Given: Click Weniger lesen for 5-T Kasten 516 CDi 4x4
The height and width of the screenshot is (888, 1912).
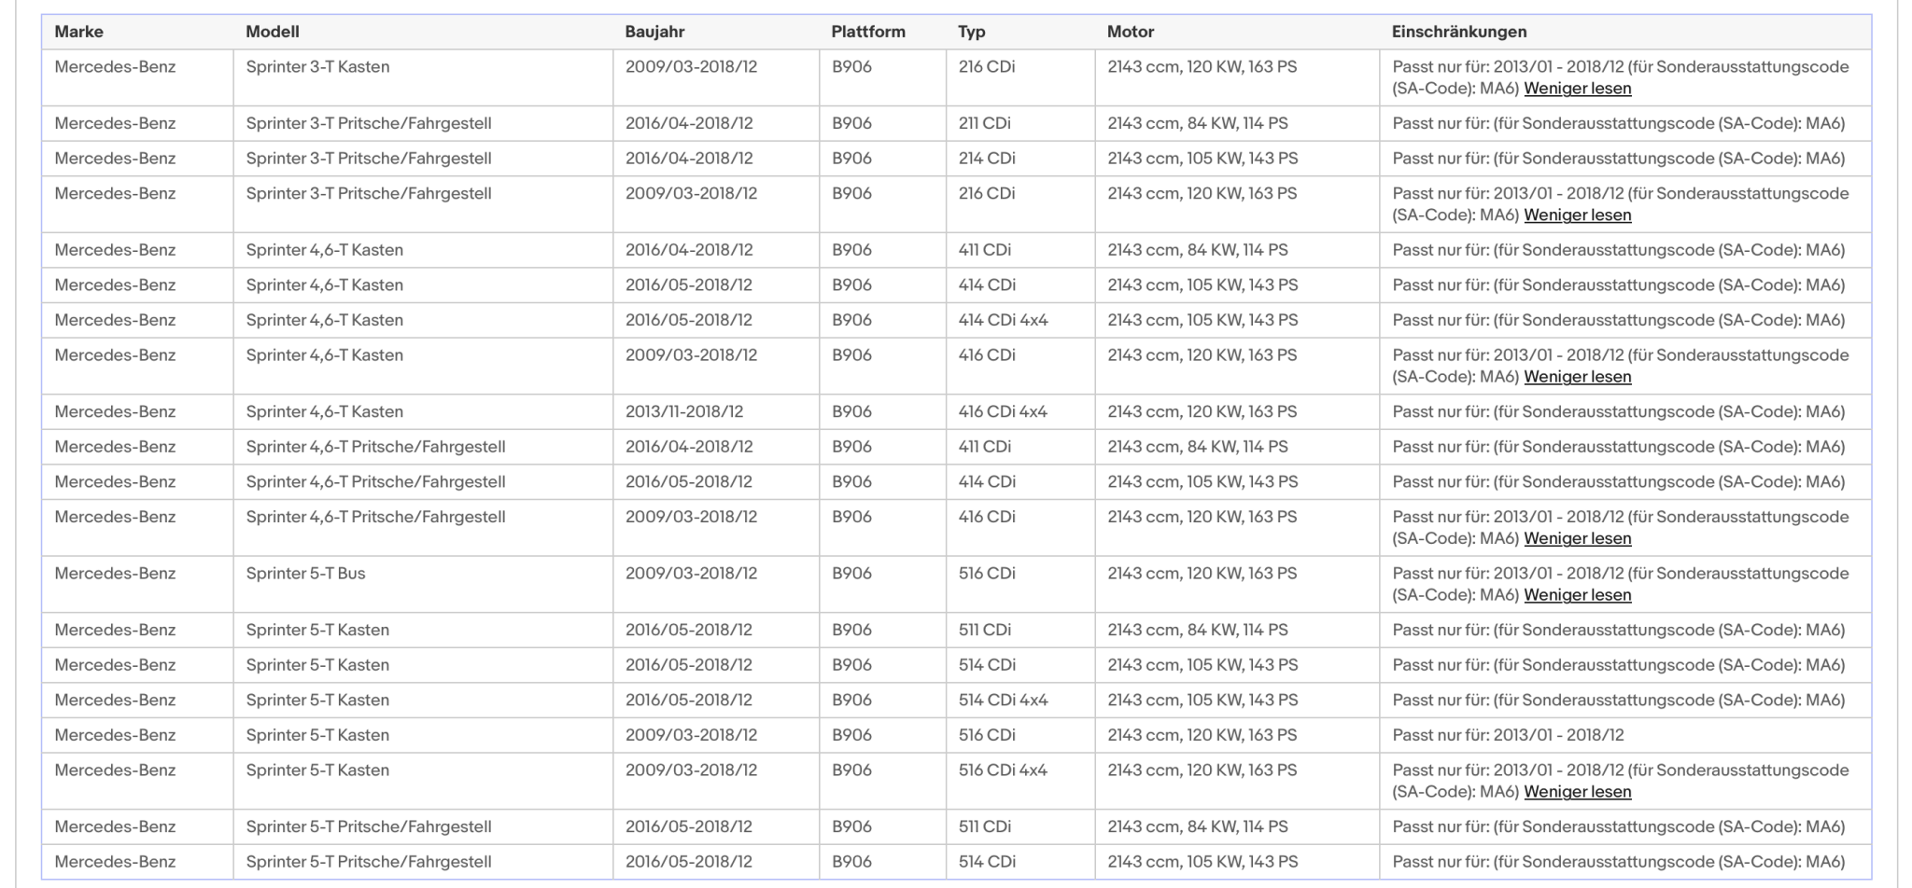Looking at the screenshot, I should pyautogui.click(x=1577, y=792).
